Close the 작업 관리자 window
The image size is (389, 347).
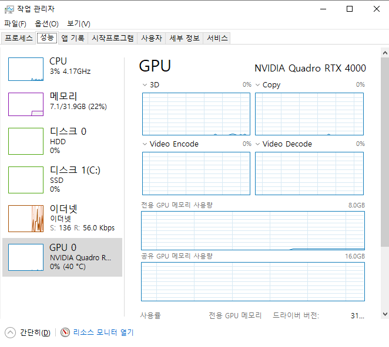(376, 9)
